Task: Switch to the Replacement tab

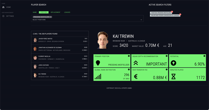Action: pyautogui.click(x=55, y=12)
